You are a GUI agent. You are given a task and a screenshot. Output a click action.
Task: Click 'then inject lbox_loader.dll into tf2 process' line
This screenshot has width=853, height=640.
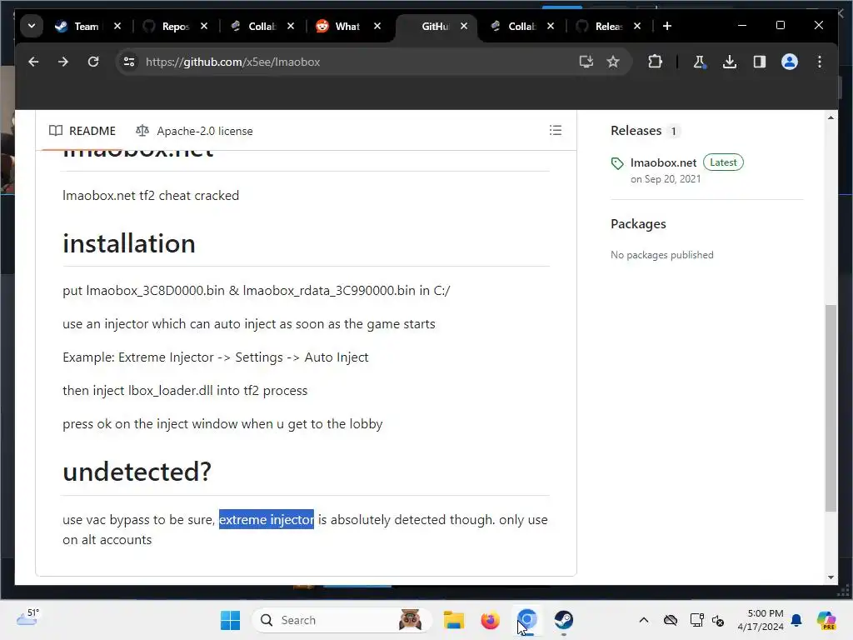(x=185, y=391)
